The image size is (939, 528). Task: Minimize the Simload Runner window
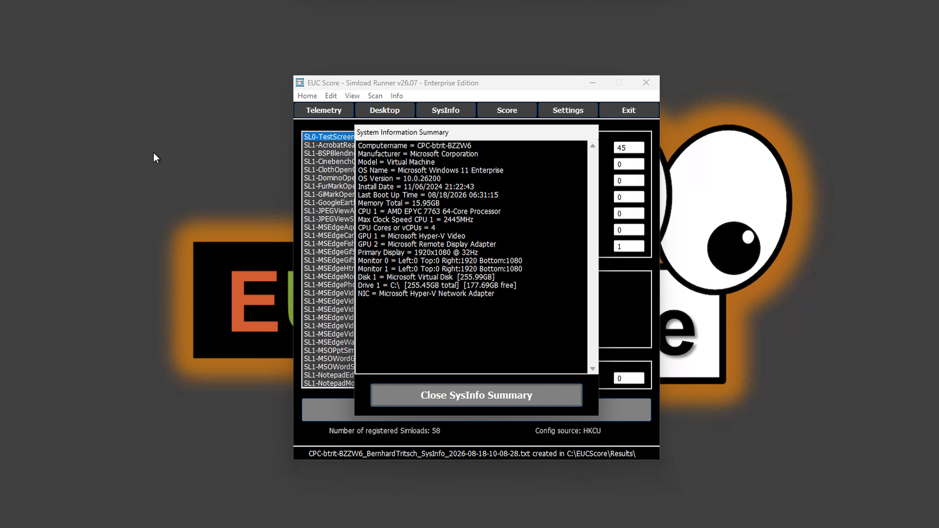tap(593, 83)
